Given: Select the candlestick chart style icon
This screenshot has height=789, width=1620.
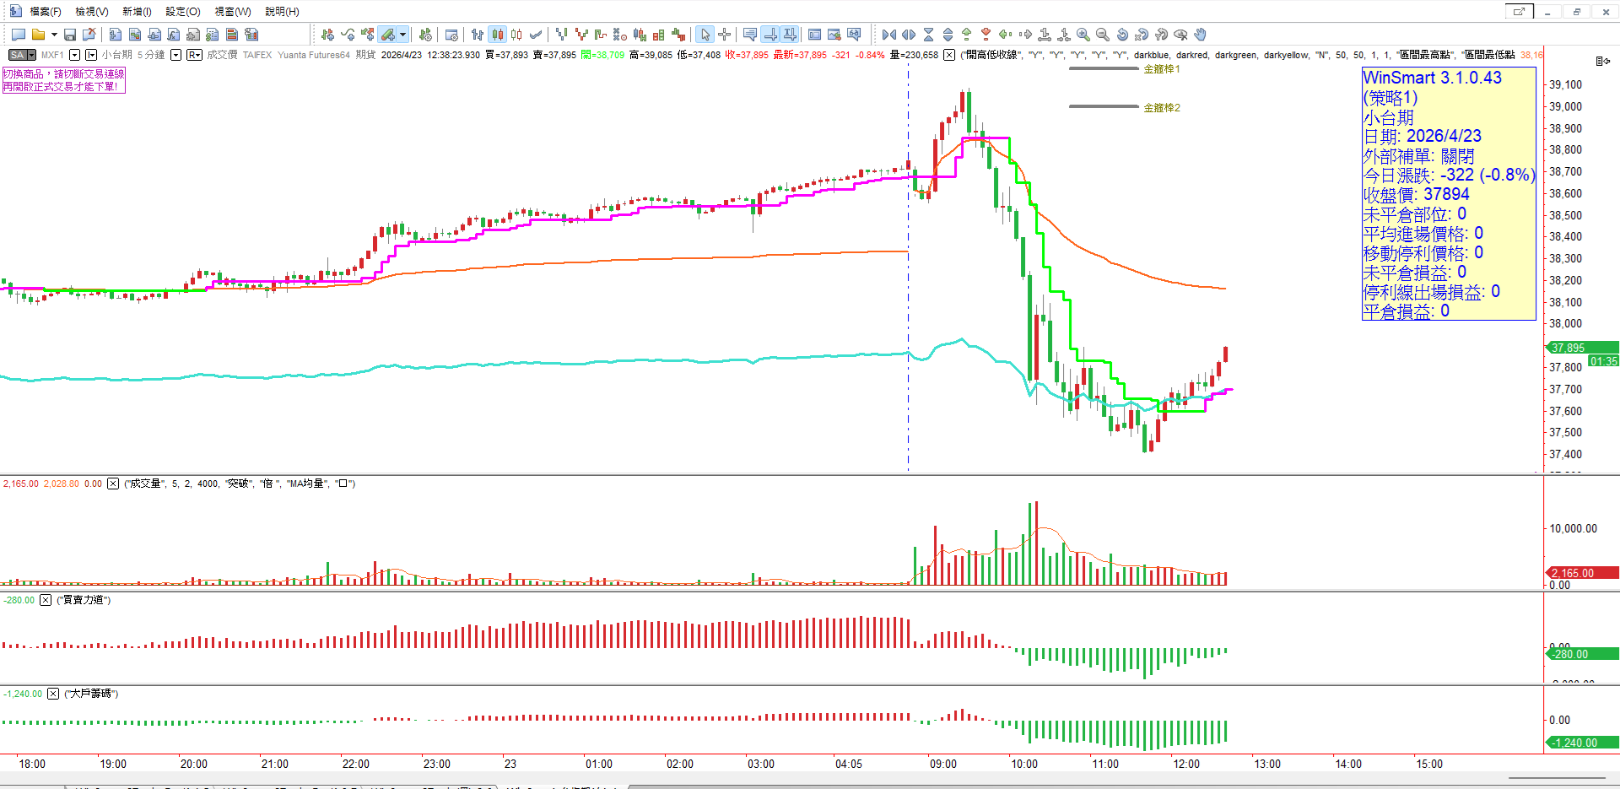Looking at the screenshot, I should [x=498, y=35].
